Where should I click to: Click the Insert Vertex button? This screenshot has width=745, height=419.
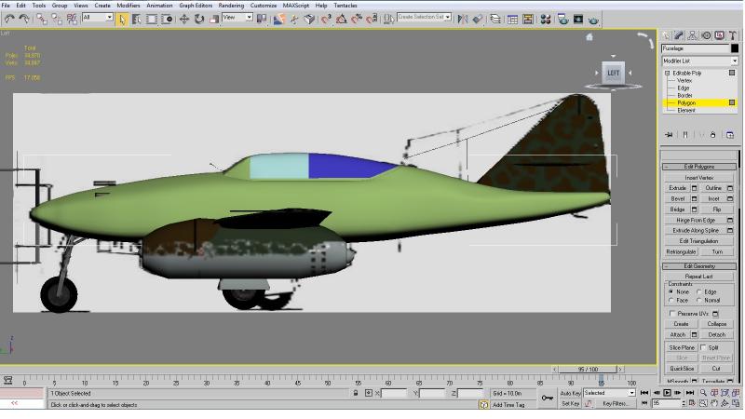click(x=699, y=178)
